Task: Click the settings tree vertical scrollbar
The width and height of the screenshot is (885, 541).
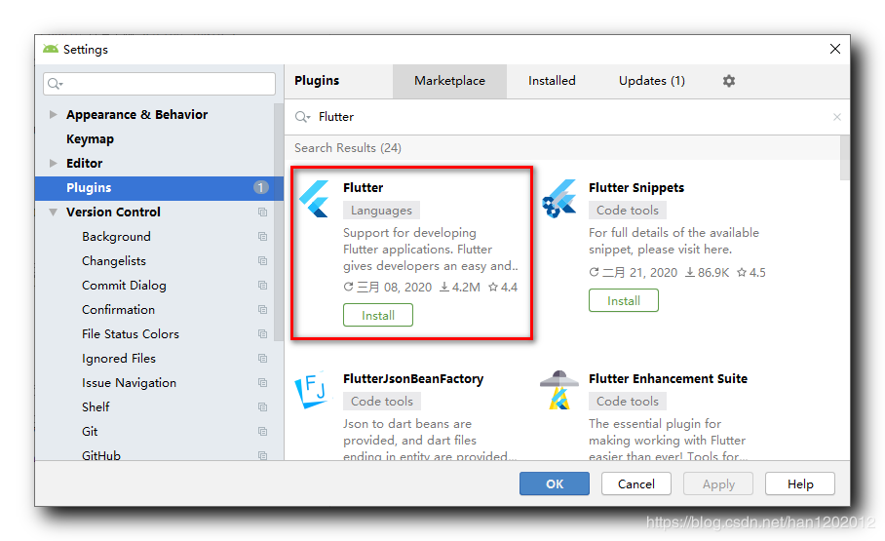Action: (279, 222)
